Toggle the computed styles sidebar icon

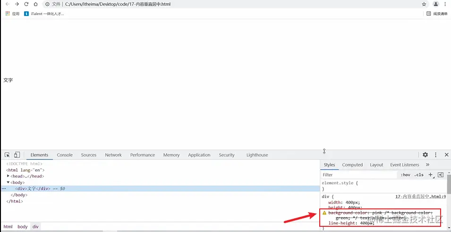click(x=441, y=174)
